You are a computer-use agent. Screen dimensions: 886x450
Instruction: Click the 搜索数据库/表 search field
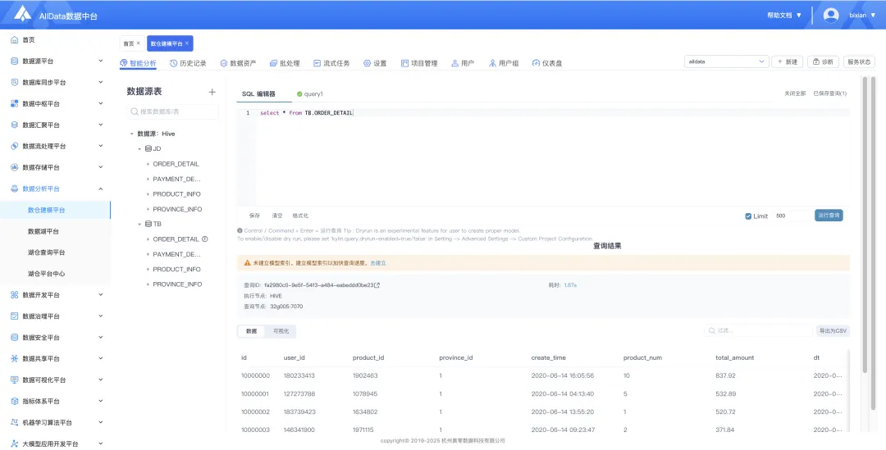point(172,111)
